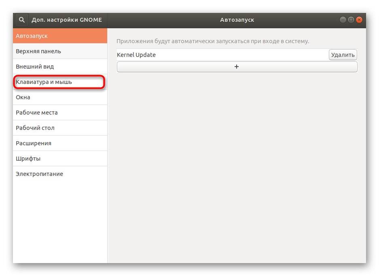Go to Клавиатура и мышь settings
This screenshot has width=379, height=276.
(59, 82)
